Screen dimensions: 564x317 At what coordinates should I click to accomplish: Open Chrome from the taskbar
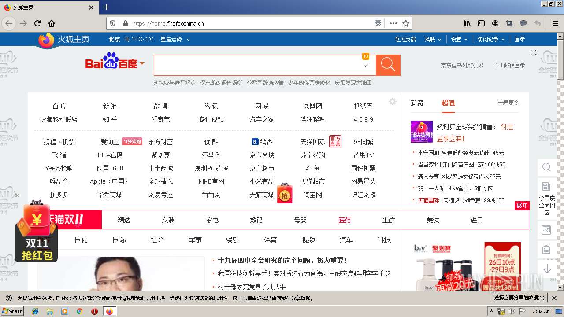(x=80, y=311)
